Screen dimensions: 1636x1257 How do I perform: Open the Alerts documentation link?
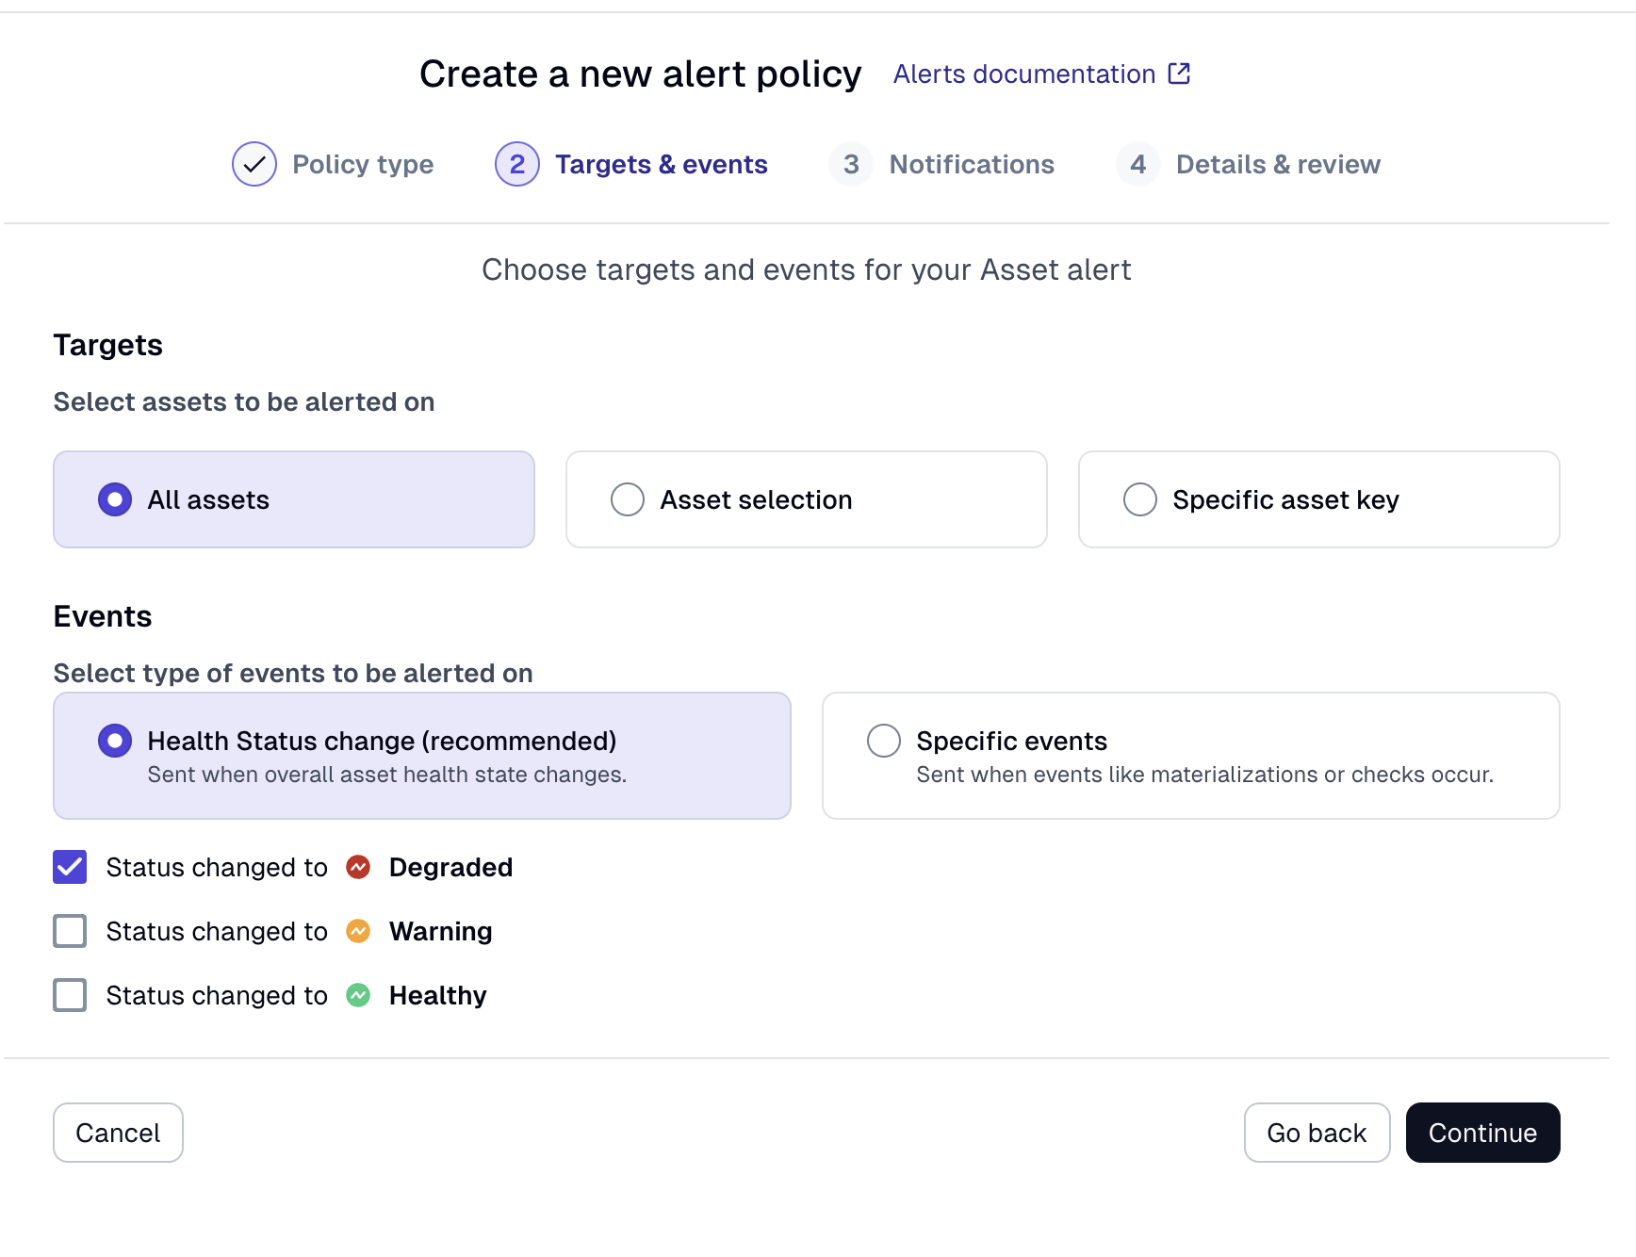click(x=1022, y=73)
